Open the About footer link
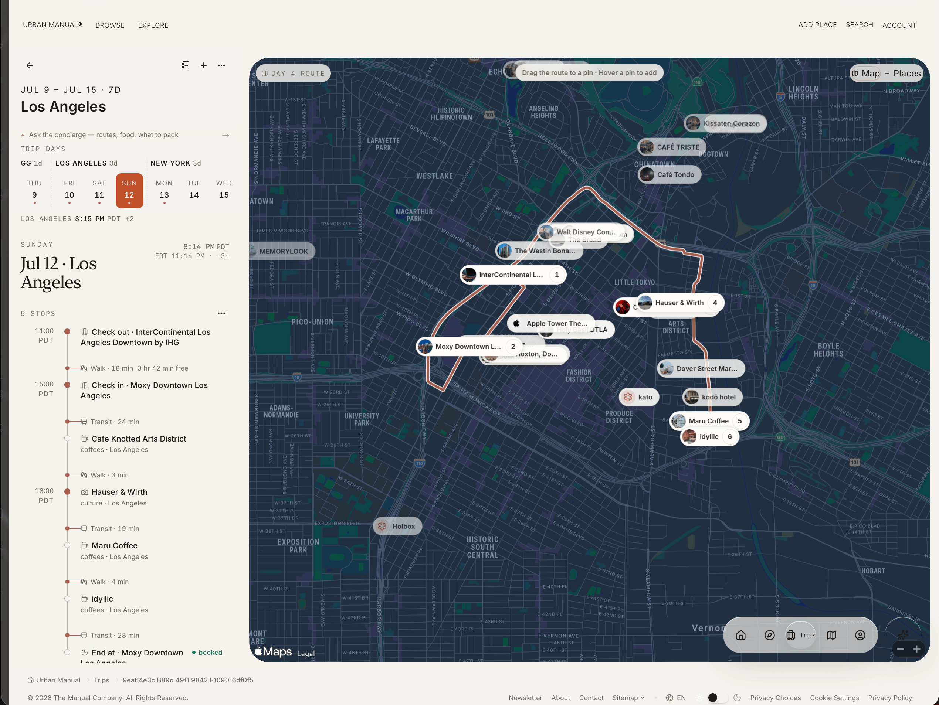This screenshot has height=705, width=939. tap(560, 698)
